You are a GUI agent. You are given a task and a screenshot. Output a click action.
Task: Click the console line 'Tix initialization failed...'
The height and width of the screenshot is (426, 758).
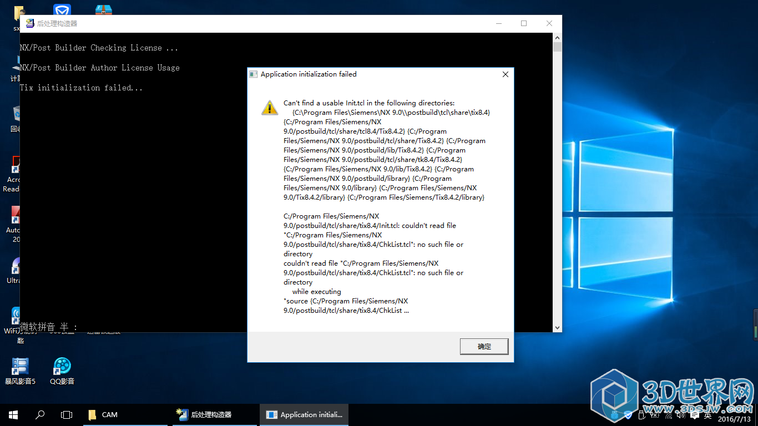tap(82, 88)
